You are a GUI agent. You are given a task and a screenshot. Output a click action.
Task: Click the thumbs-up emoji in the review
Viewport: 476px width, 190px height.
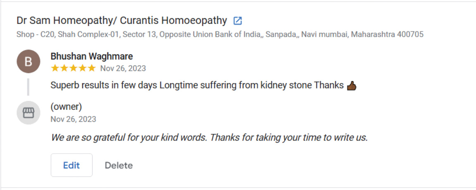click(x=352, y=85)
